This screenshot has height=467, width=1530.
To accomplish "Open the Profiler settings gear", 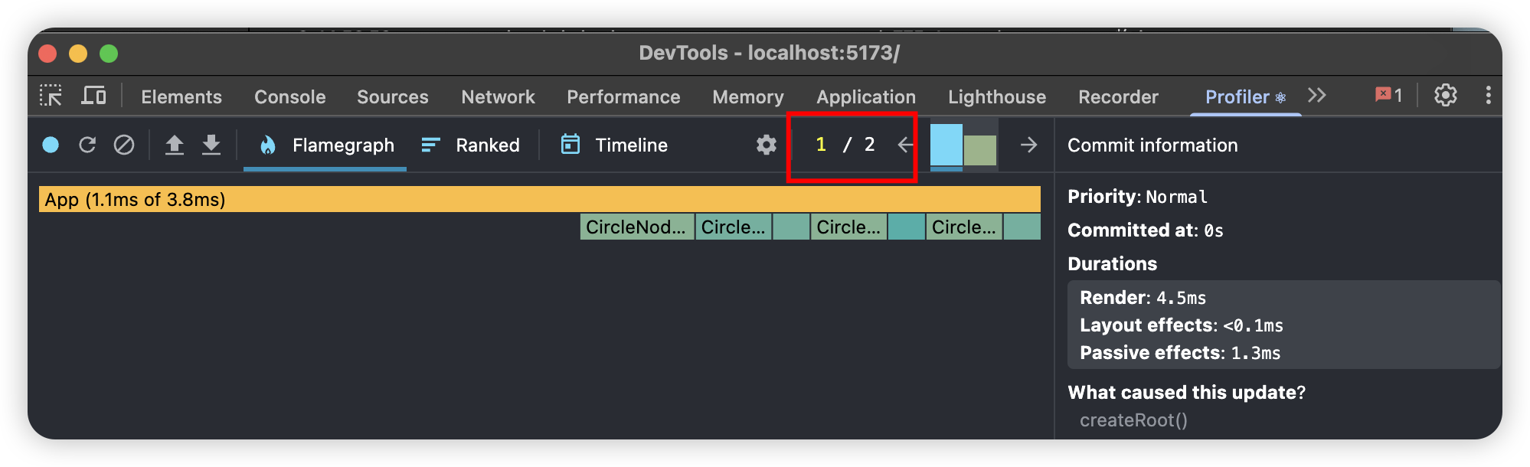I will [x=766, y=145].
